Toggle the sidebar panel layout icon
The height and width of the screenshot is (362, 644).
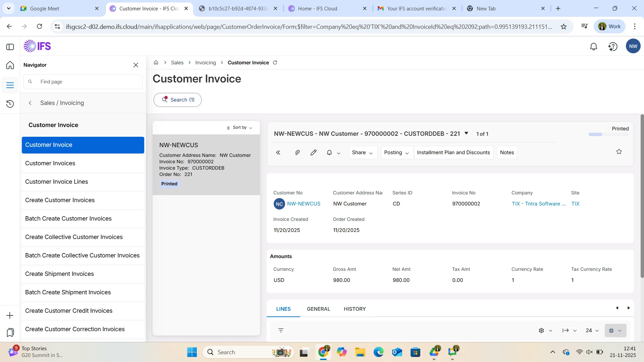click(x=10, y=47)
